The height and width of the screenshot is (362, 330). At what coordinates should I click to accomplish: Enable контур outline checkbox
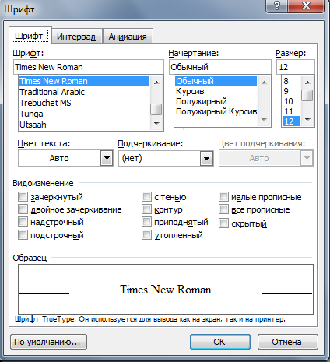click(x=146, y=209)
